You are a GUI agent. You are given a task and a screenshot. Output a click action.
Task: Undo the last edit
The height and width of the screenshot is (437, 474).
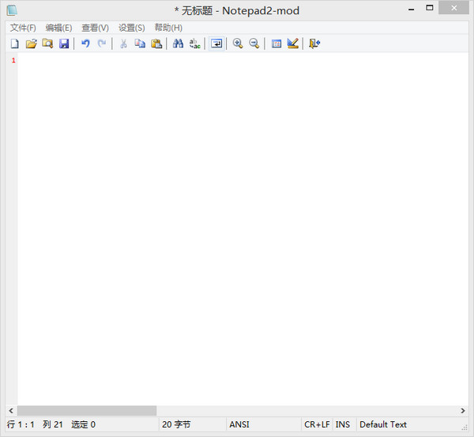coord(85,43)
